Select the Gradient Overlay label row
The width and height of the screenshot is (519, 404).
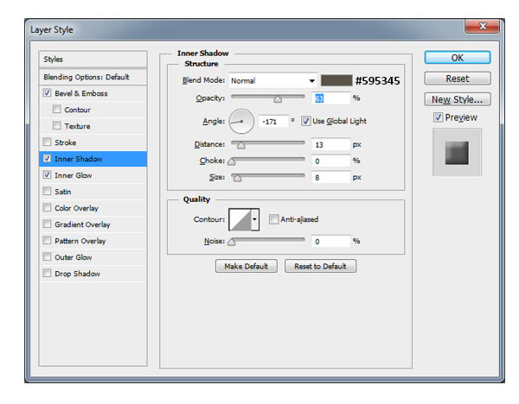93,224
